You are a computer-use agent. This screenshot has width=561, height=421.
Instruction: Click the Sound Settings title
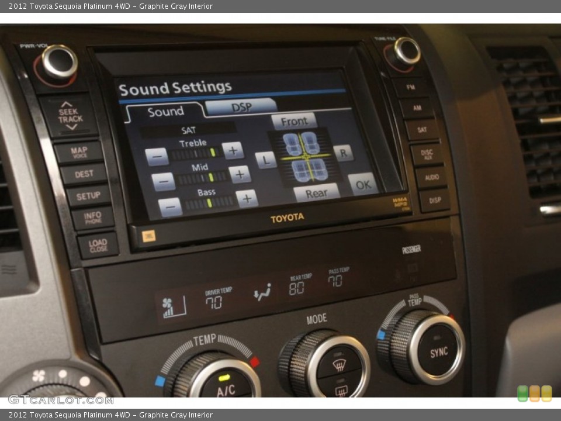point(175,88)
